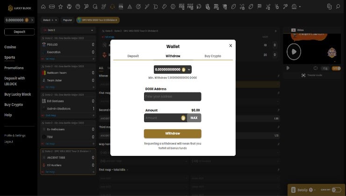
Task: Select the Cricket bat sport icon
Action: click(147, 7)
